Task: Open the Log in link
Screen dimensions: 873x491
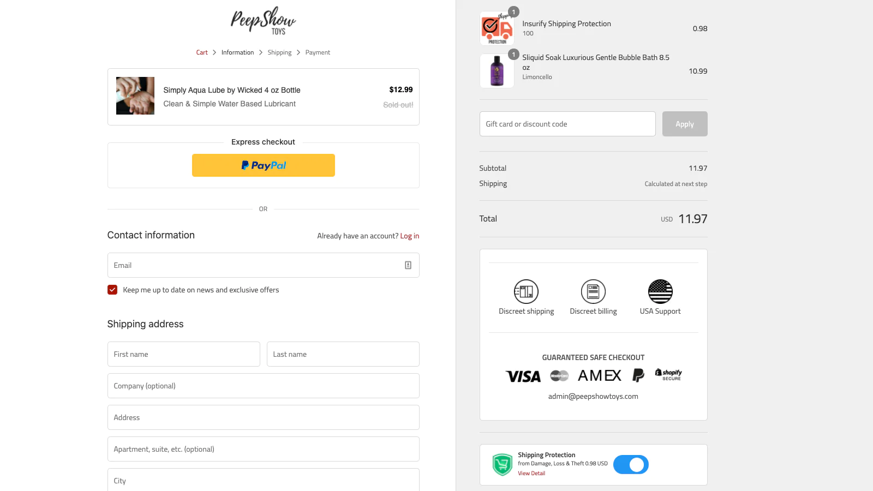Action: 409,236
